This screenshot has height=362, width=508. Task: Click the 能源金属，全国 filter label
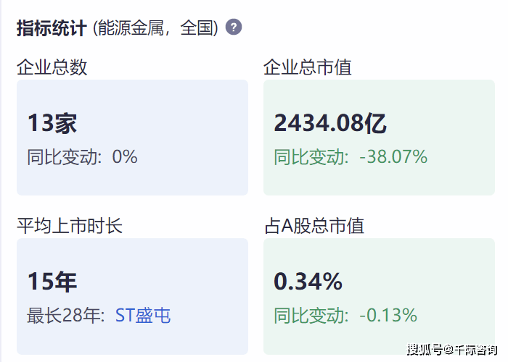[155, 28]
